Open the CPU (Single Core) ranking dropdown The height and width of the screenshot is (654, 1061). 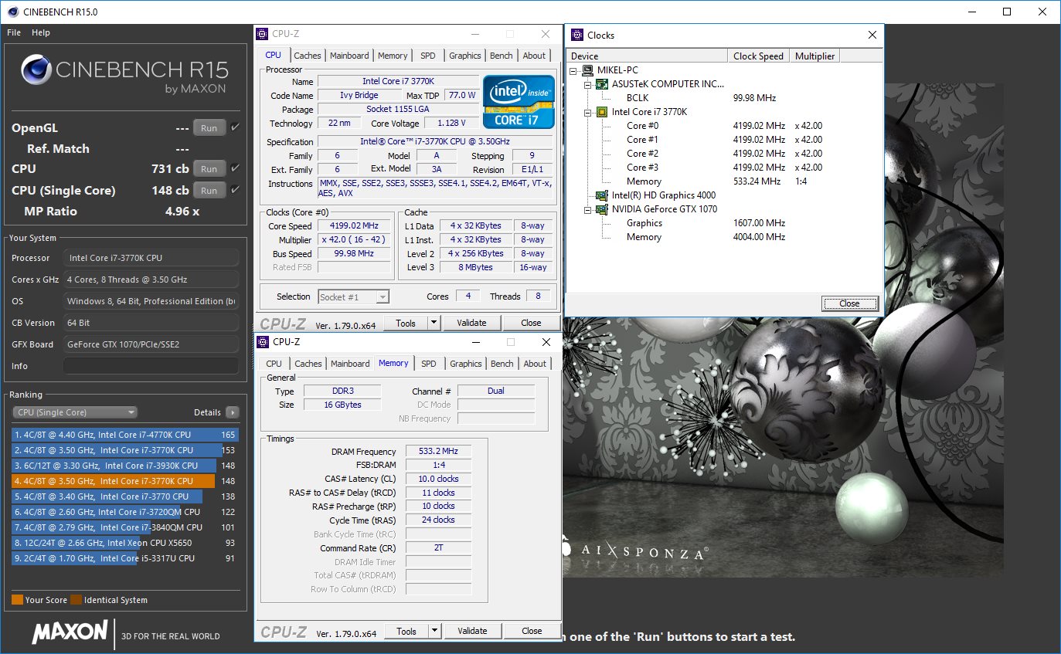pyautogui.click(x=75, y=412)
